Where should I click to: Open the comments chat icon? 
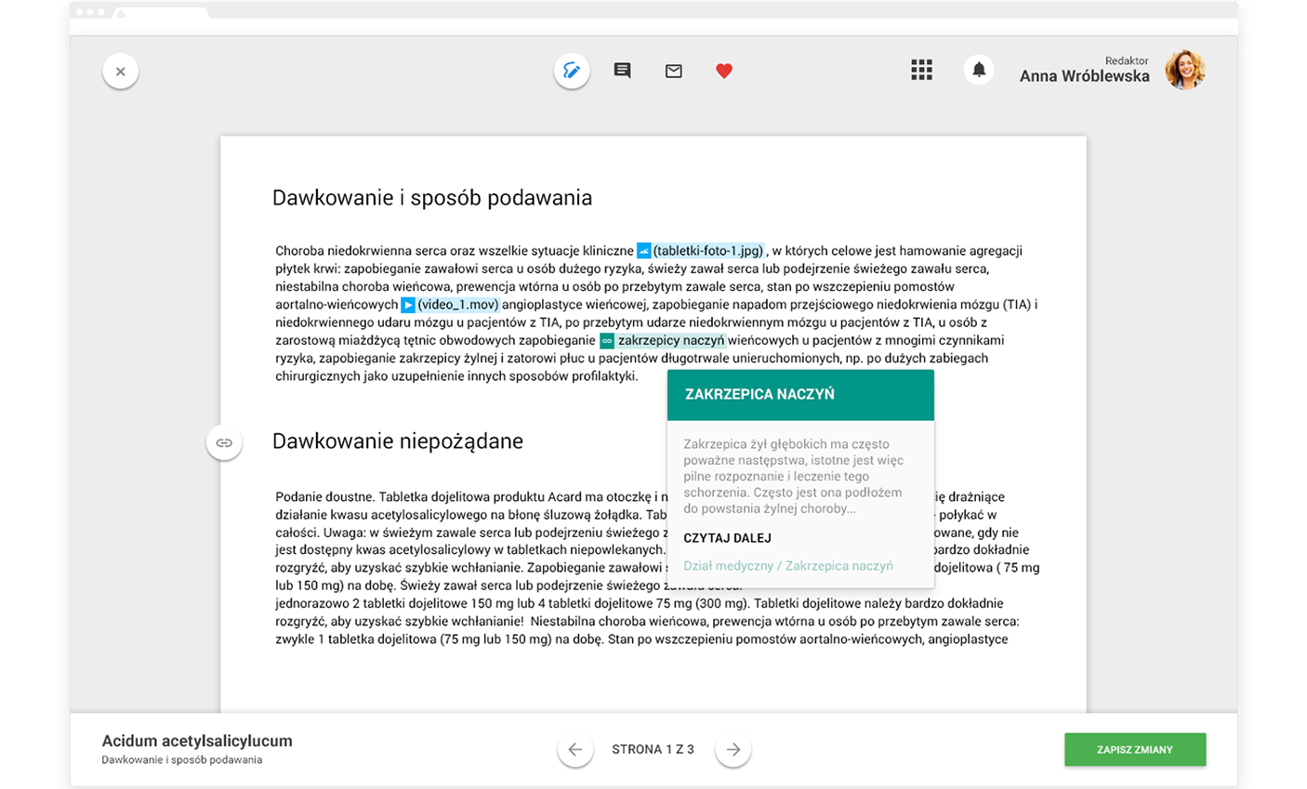[623, 71]
